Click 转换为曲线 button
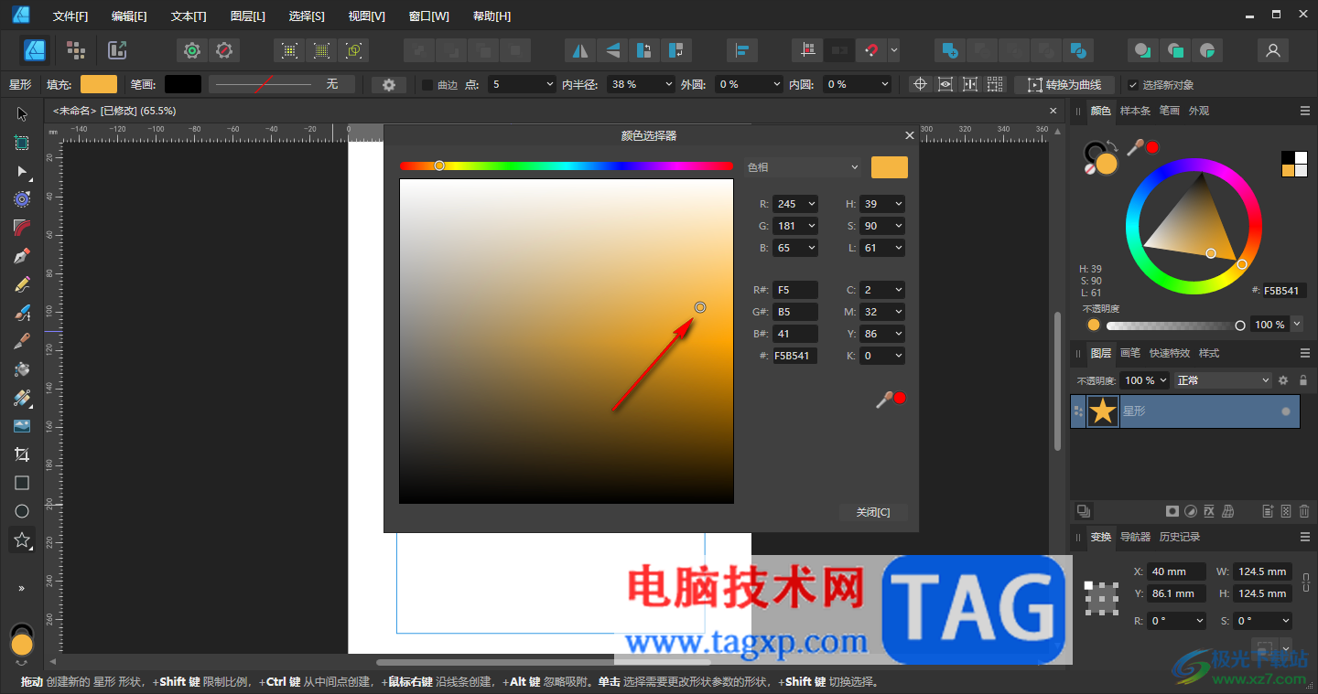The image size is (1318, 694). [1064, 85]
